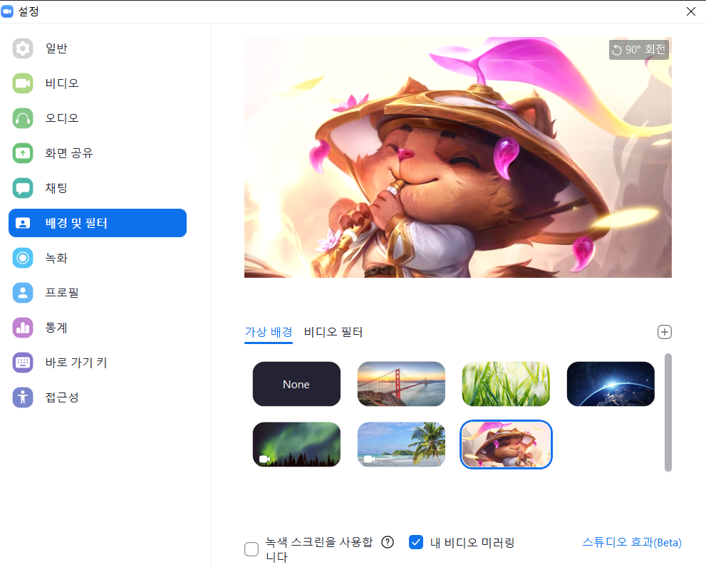The image size is (706, 567).
Task: Click the help question mark icon
Action: coord(388,542)
